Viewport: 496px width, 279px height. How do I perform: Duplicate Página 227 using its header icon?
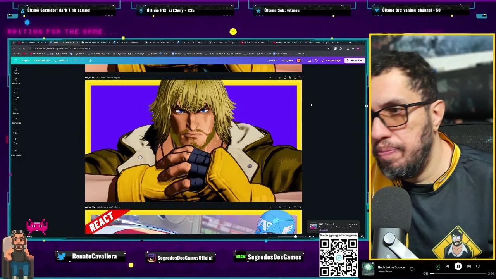(x=290, y=77)
